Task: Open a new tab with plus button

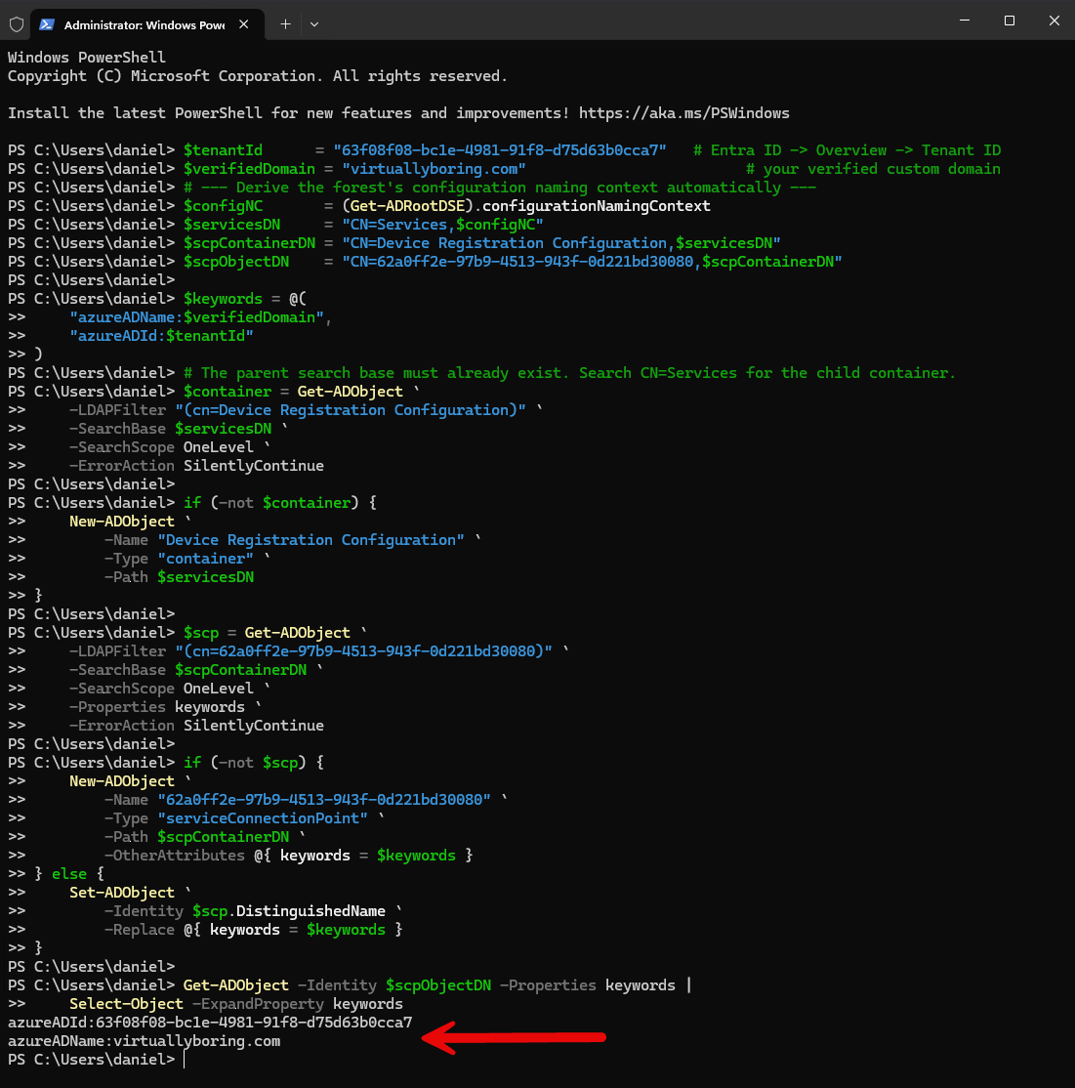Action: 285,24
